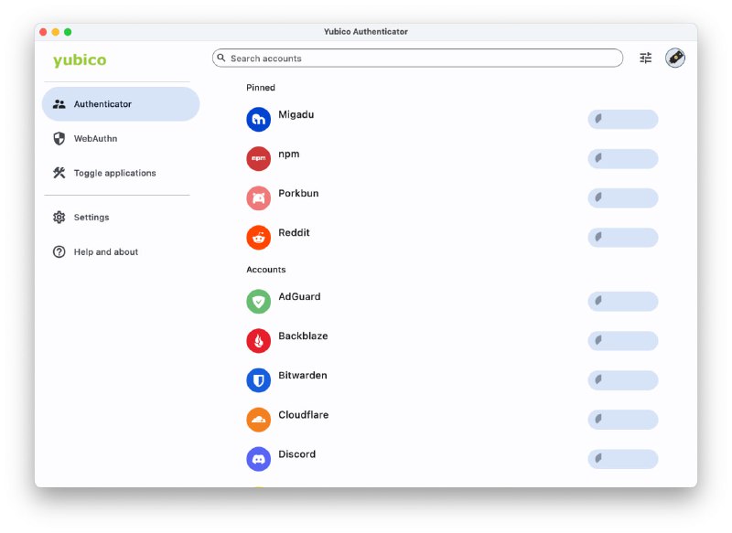Select the Migadu account name
The image size is (732, 533).
pos(296,114)
